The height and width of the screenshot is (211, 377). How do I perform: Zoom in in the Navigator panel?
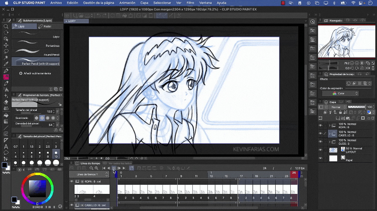click(x=357, y=63)
